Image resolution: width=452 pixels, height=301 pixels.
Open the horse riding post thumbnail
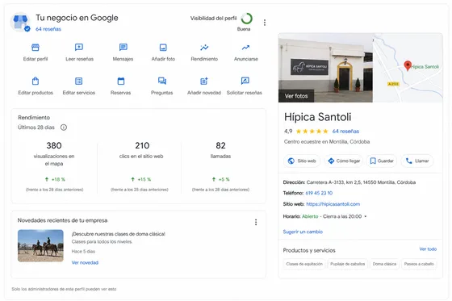pos(40,245)
